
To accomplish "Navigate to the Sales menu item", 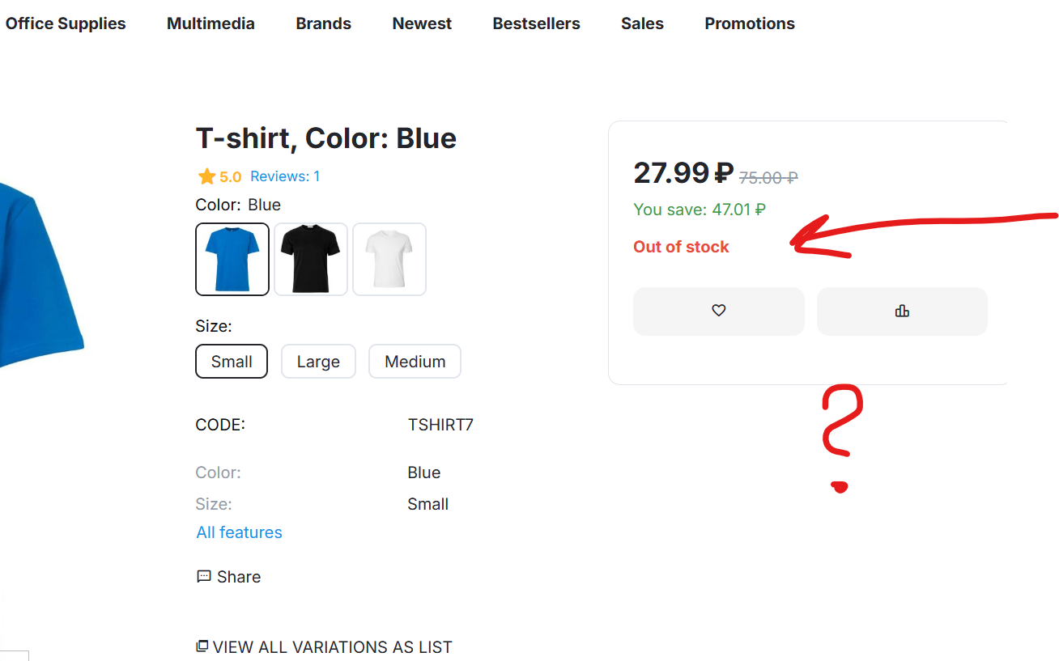I will click(x=642, y=23).
